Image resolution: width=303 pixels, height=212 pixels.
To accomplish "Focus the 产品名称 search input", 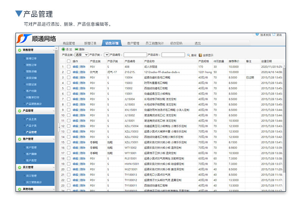I will point(173,55).
